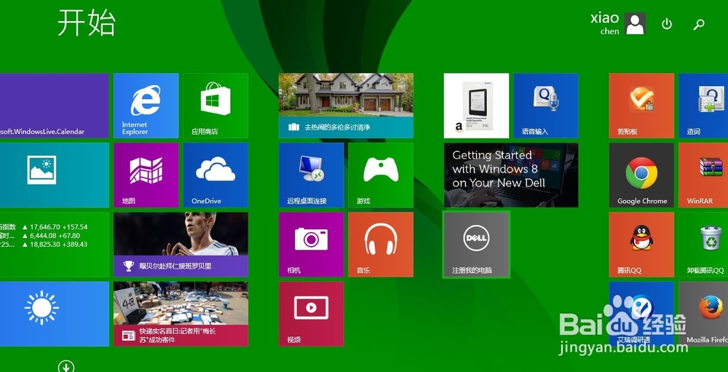
Task: Open the 剪贴板 clipboard tile
Action: (x=641, y=106)
